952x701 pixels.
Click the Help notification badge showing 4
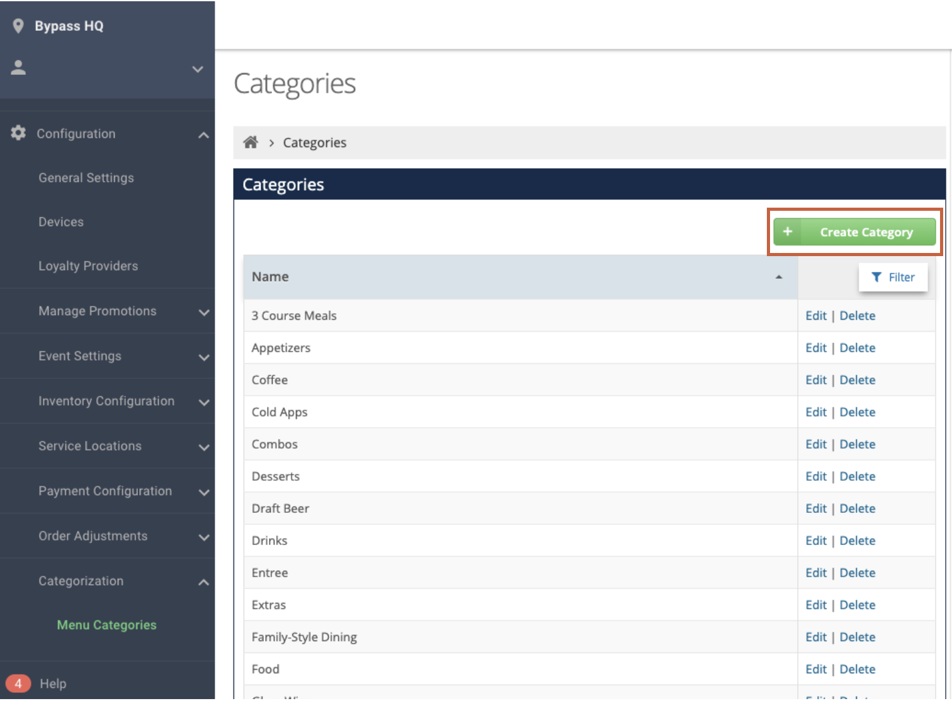pos(18,683)
